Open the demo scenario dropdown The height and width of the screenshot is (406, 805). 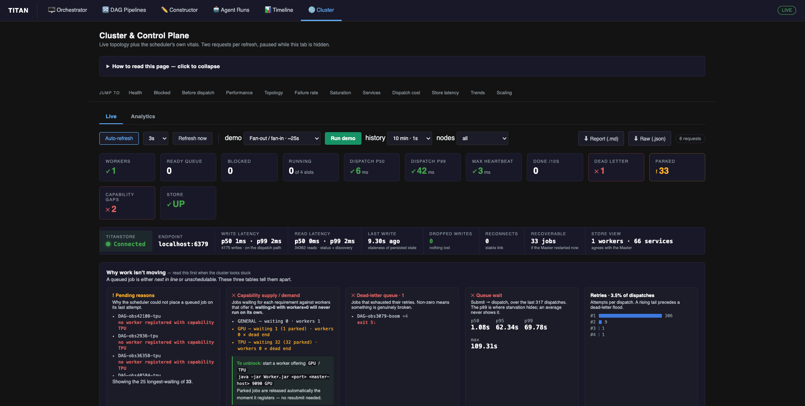pos(282,138)
